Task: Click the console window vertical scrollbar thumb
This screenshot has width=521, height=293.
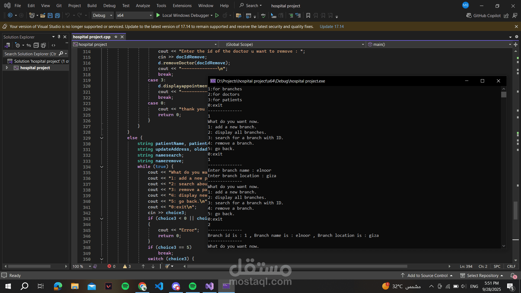Action: tap(504, 95)
